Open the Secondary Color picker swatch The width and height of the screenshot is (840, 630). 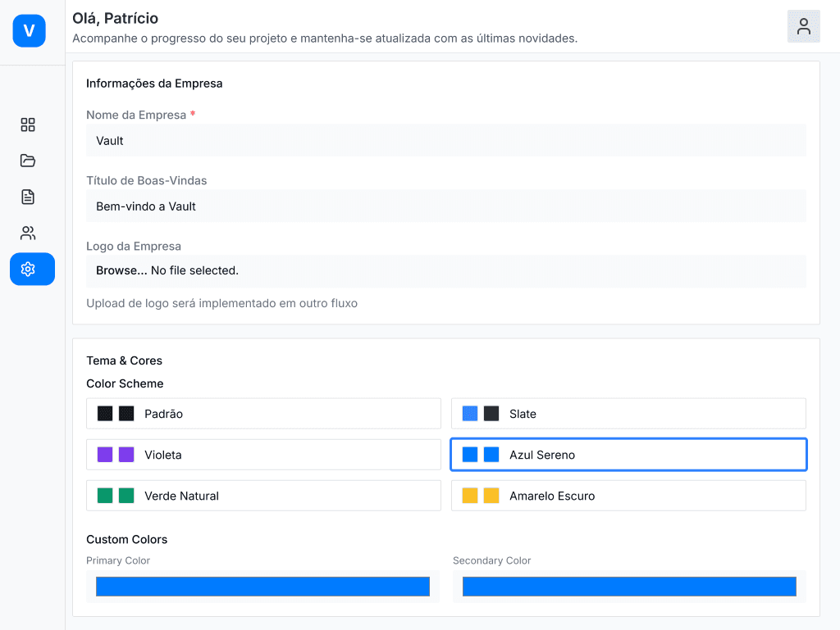coord(629,587)
